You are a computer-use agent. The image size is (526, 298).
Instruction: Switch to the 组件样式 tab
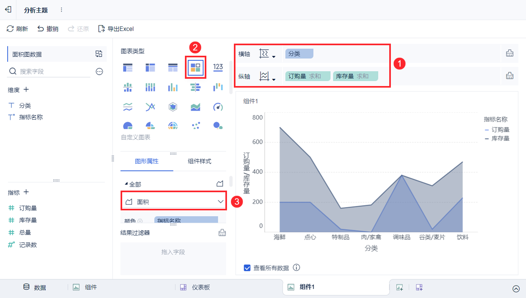click(199, 161)
